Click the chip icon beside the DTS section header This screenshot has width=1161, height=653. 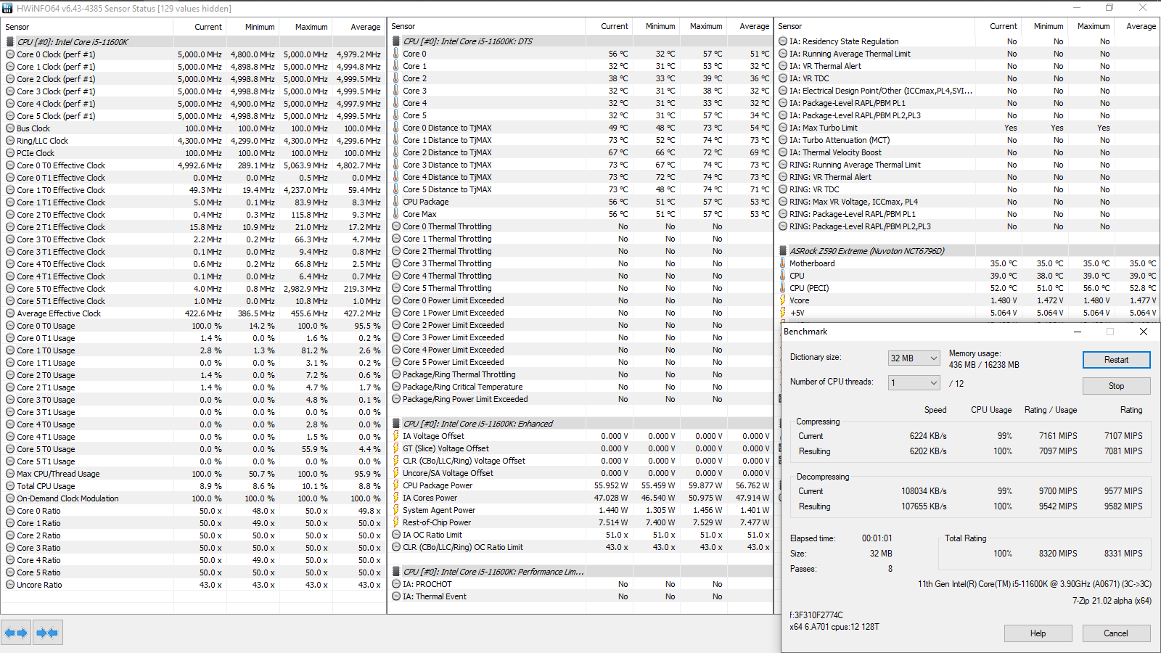pyautogui.click(x=396, y=41)
